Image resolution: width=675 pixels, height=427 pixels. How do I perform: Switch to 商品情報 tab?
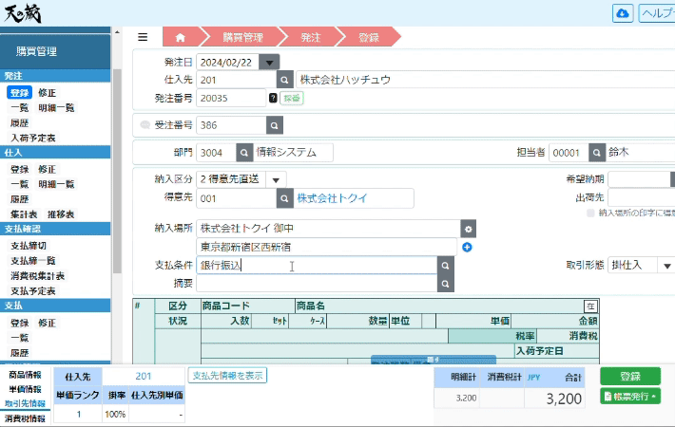tap(25, 375)
